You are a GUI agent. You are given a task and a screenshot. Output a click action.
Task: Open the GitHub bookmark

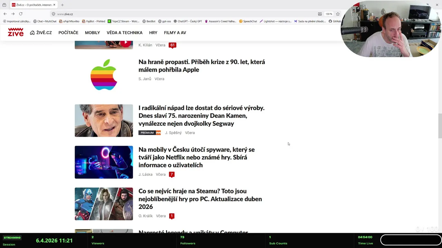335,21
